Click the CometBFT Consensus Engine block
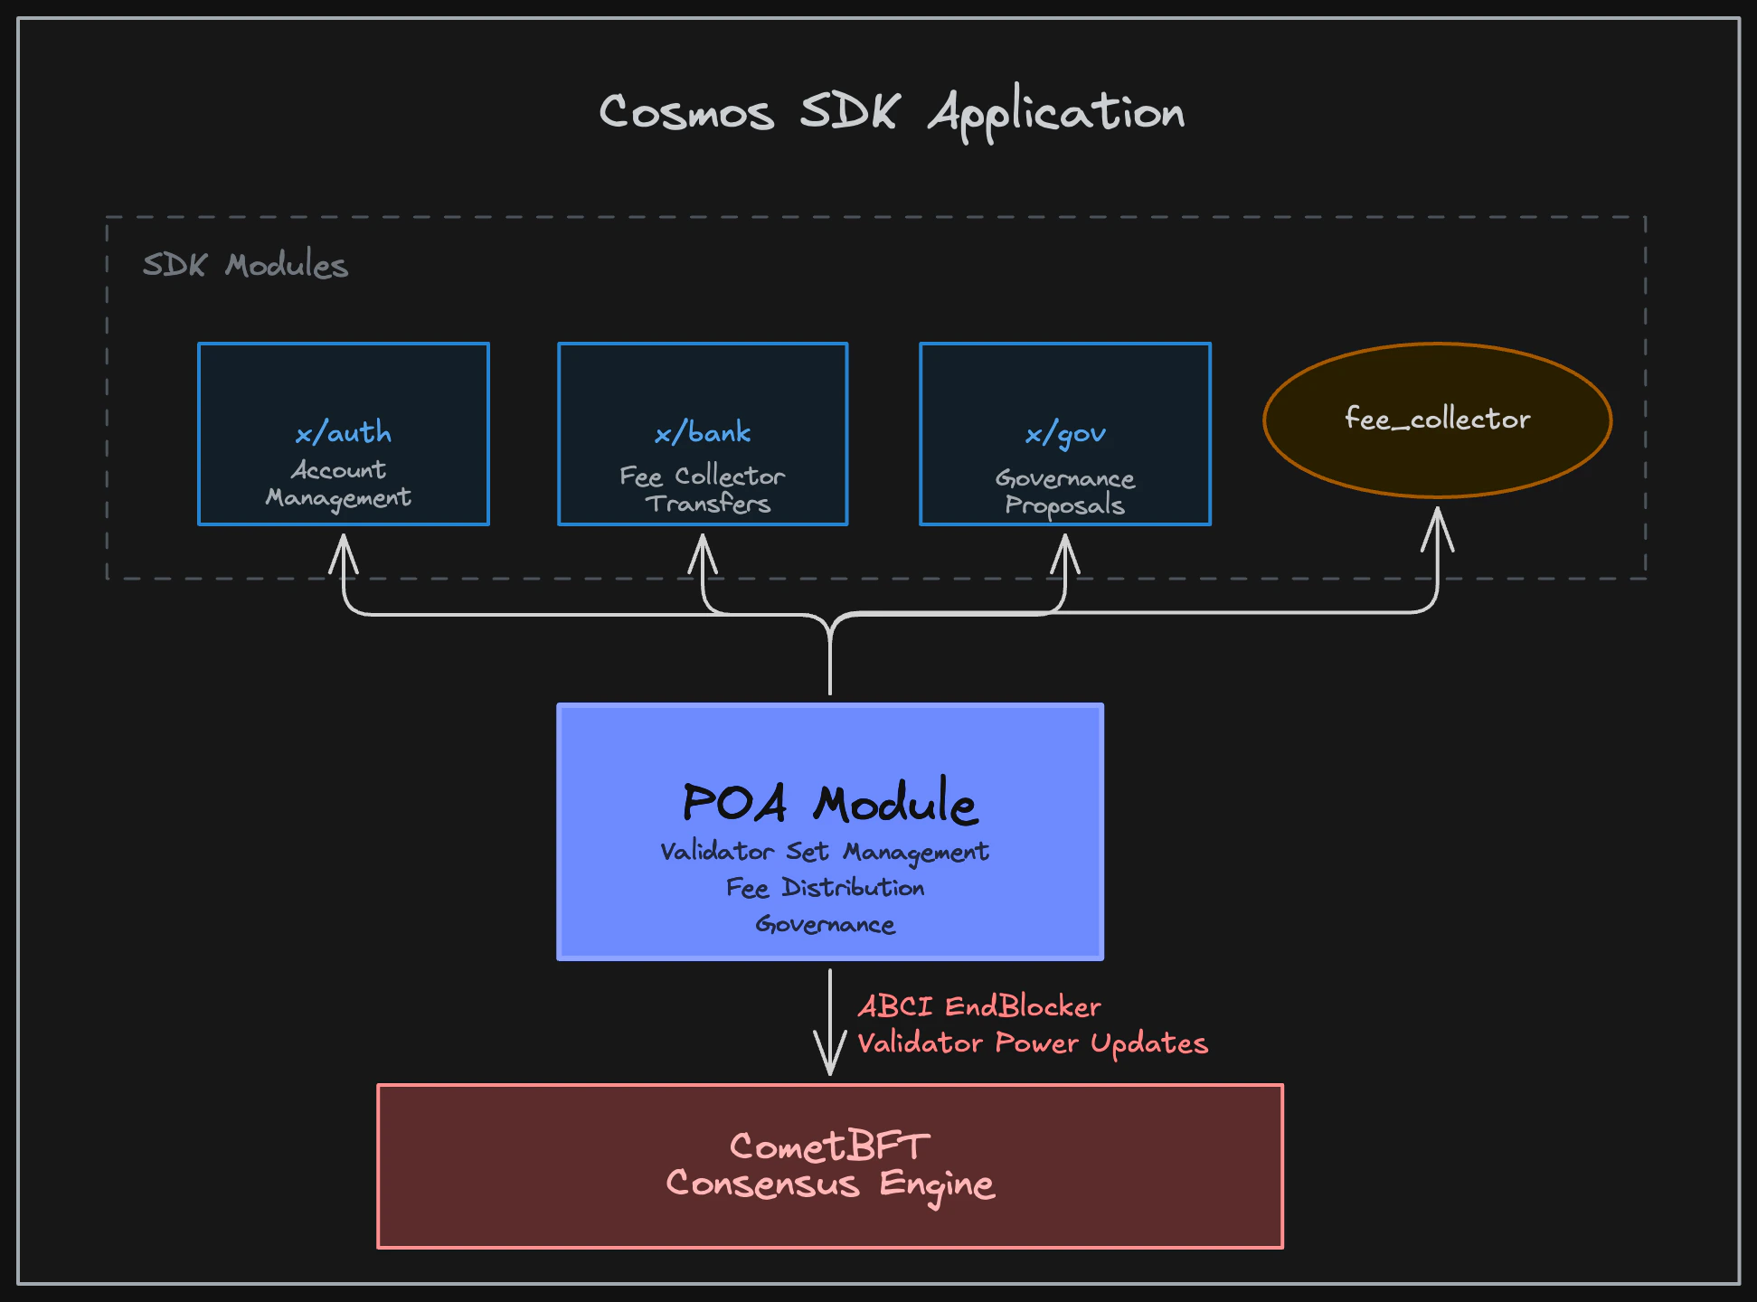Screen dimensions: 1757x1302 [x=830, y=1165]
